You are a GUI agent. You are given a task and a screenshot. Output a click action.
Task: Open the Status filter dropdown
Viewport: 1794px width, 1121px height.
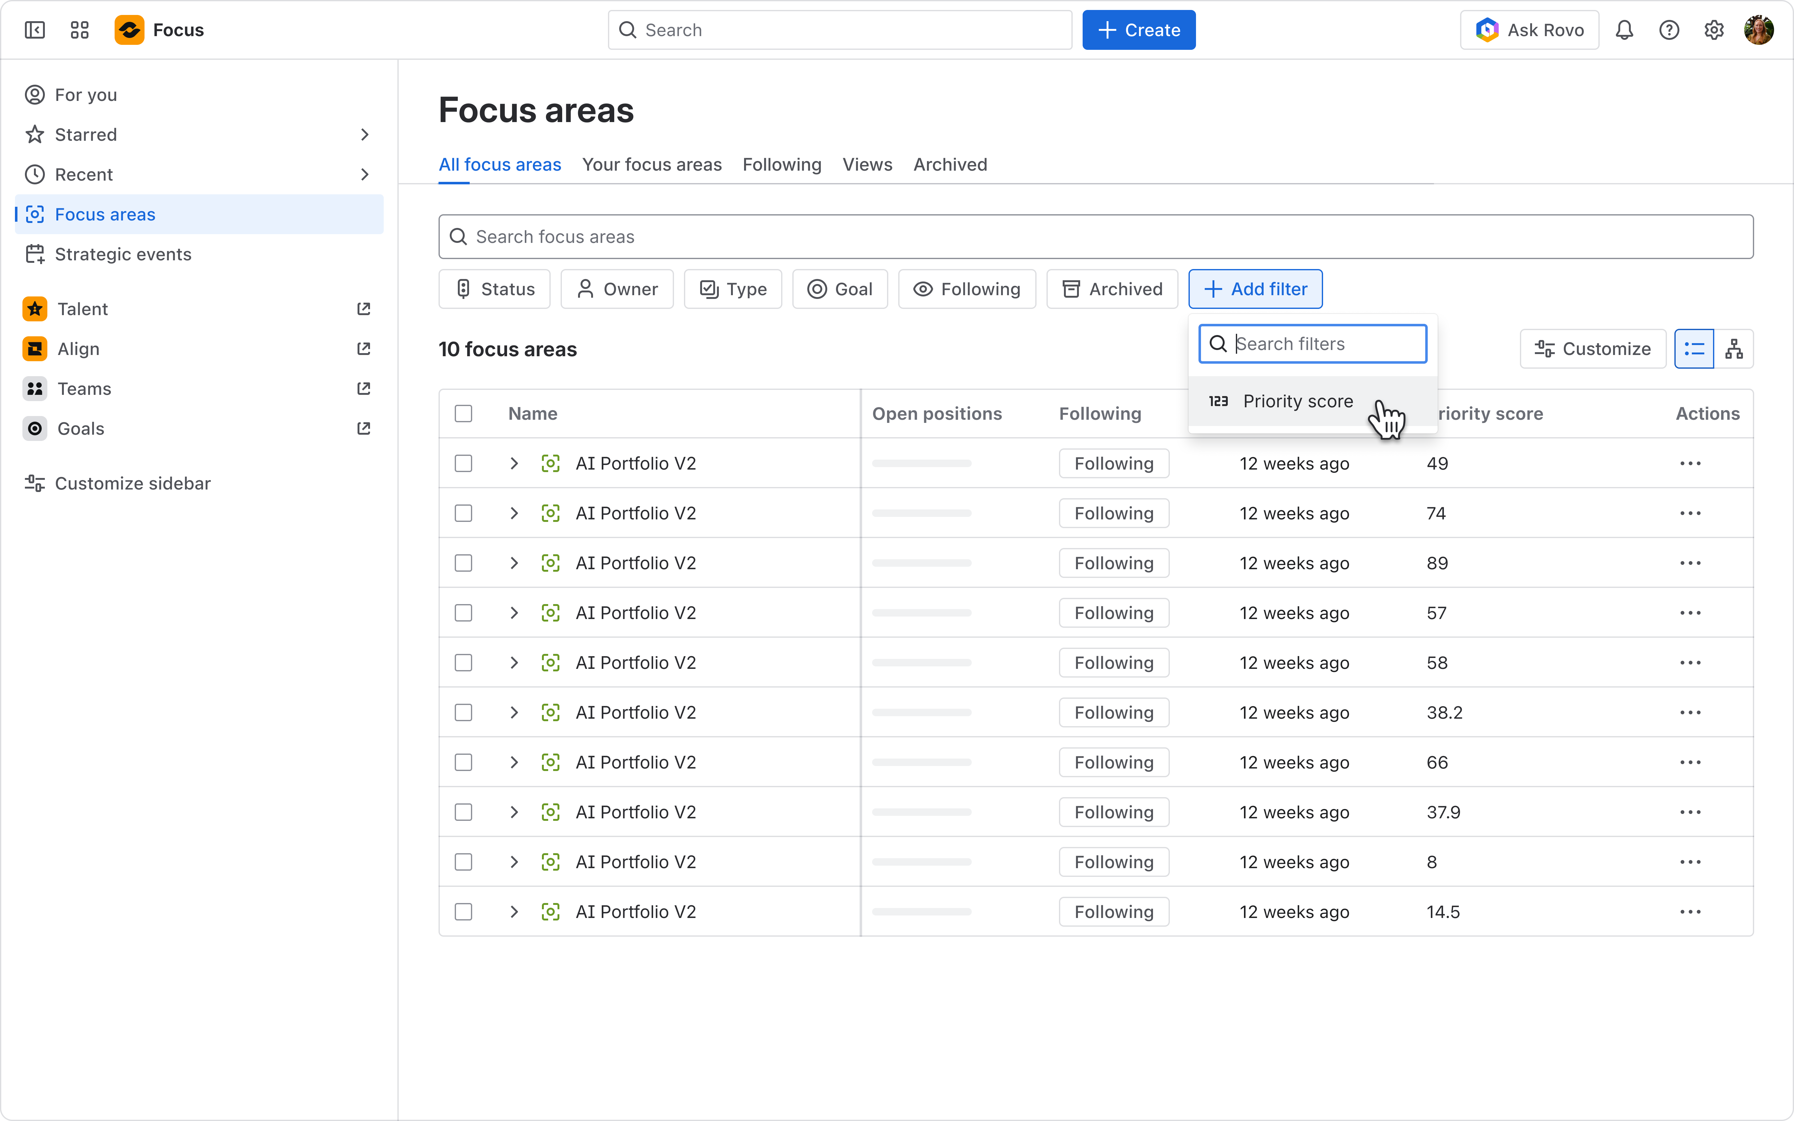tap(495, 289)
